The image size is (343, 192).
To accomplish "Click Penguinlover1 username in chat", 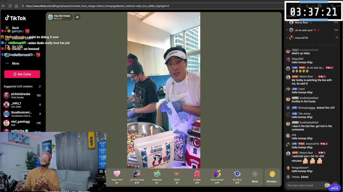I will 300,168.
